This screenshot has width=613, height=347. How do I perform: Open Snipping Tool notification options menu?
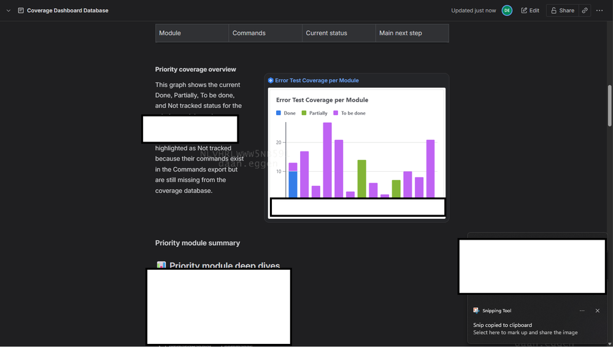click(582, 311)
